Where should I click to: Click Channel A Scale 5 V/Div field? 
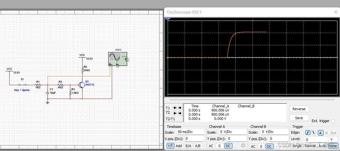coord(233,132)
